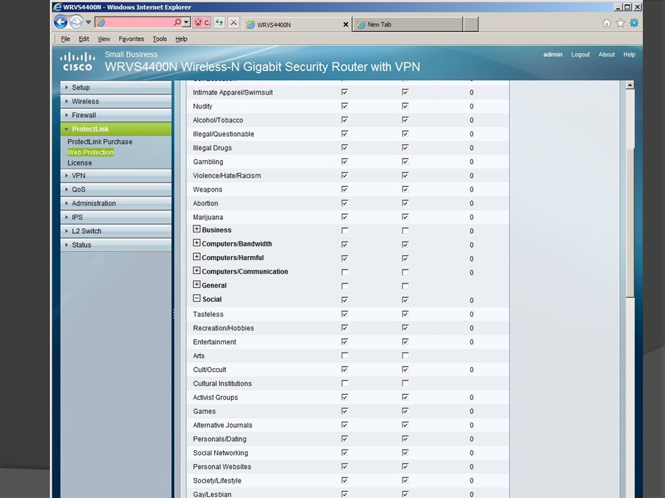The image size is (665, 498).
Task: Click the Cisco logo in the header
Action: pos(77,62)
